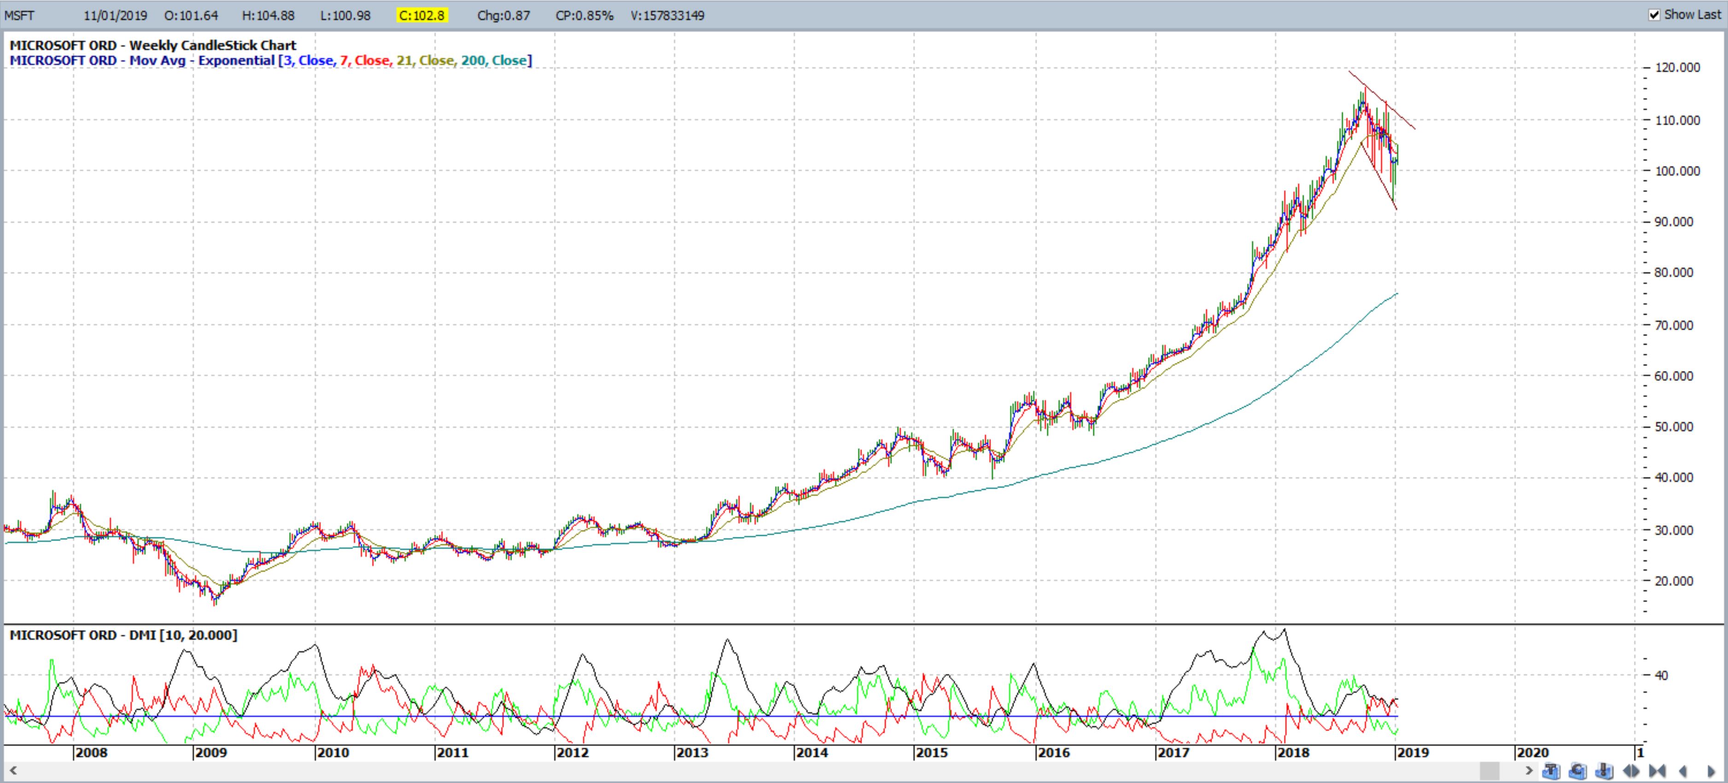Click the change value Chg:0.87
This screenshot has height=783, width=1728.
[503, 16]
